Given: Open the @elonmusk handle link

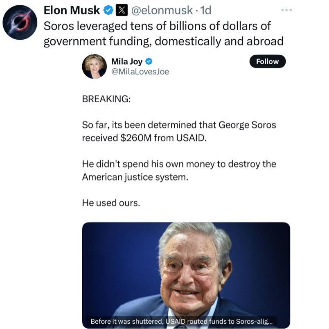Looking at the screenshot, I should tap(161, 10).
